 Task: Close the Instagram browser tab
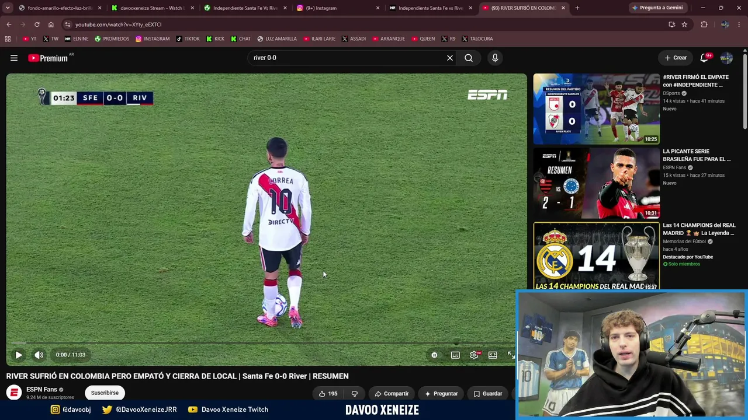(378, 8)
